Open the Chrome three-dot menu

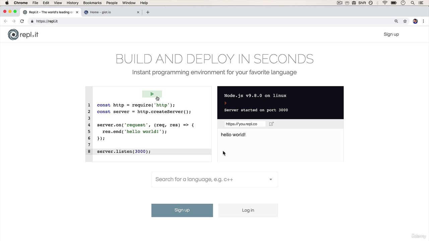[423, 21]
